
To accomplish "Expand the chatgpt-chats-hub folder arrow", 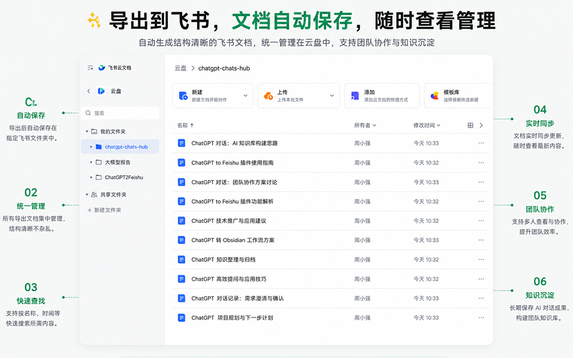I will click(91, 147).
